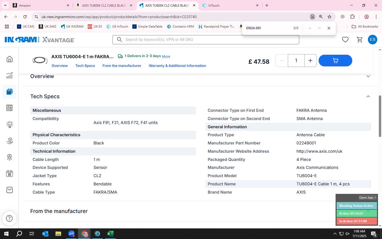Decrease quantity with minus button
Image resolution: width=382 pixels, height=239 pixels.
point(282,61)
